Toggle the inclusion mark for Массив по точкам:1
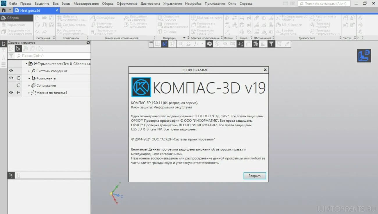Image resolution: width=378 pixels, height=214 pixels. click(18, 93)
